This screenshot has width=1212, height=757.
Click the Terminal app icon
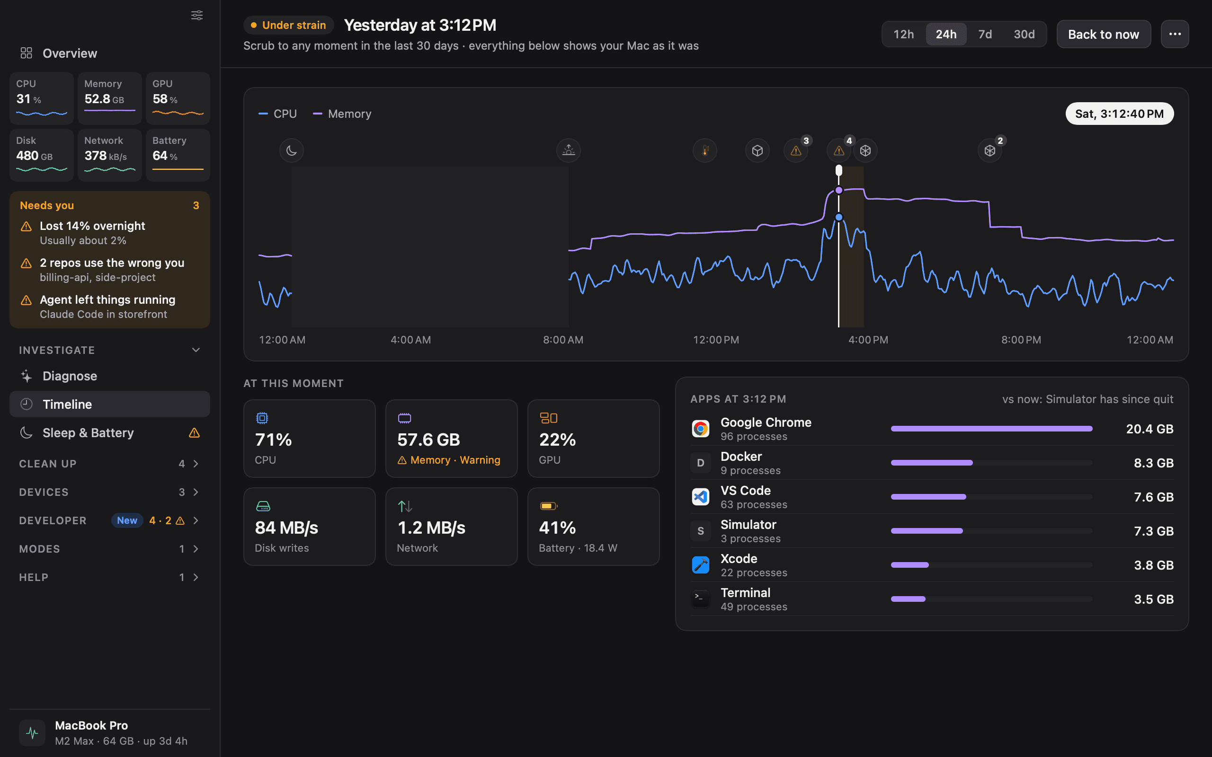(x=700, y=599)
